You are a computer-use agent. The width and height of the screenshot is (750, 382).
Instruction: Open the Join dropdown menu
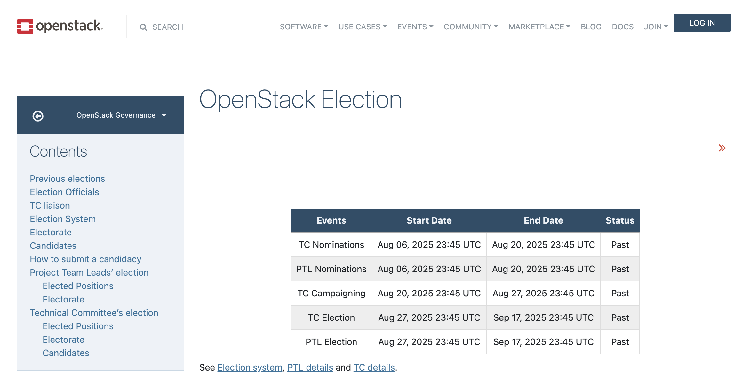pos(656,27)
